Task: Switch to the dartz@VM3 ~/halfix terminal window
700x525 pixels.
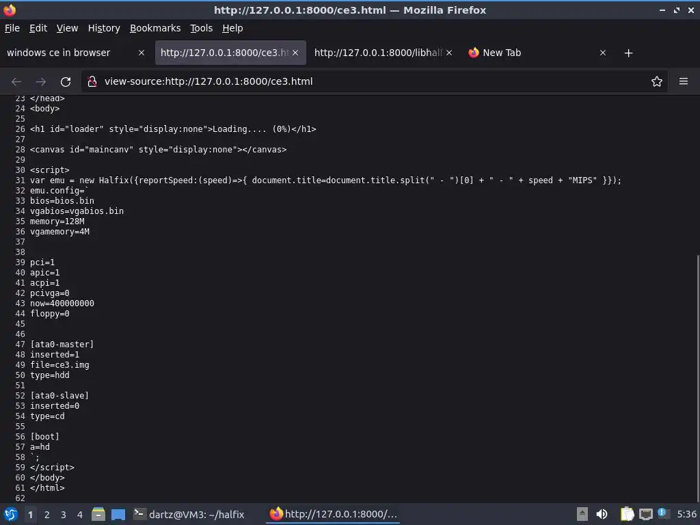Action: [189, 514]
